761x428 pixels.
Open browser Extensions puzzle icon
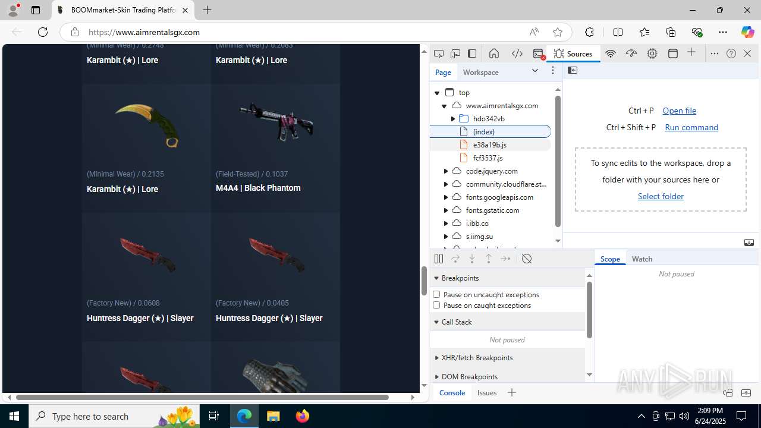(x=589, y=32)
